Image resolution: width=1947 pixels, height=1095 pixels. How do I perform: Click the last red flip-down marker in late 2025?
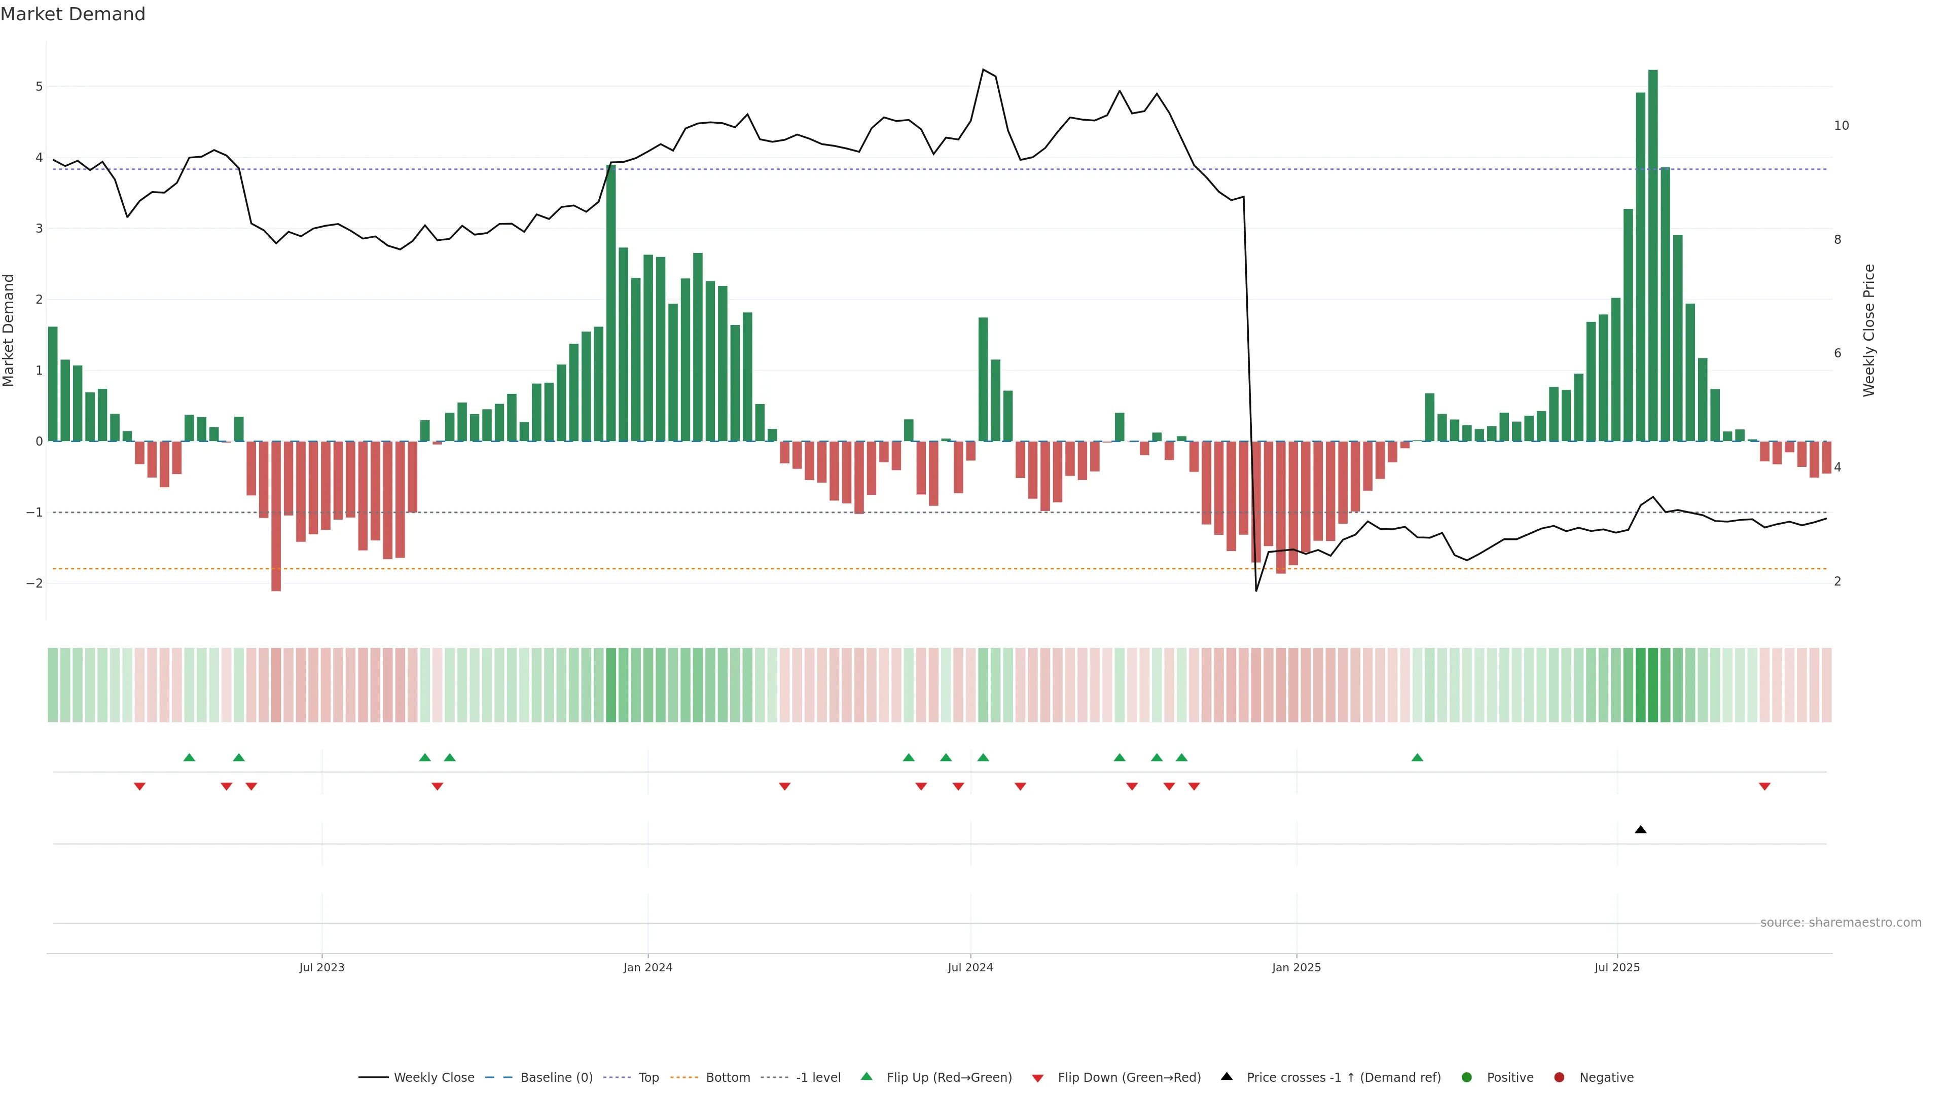tap(1765, 787)
